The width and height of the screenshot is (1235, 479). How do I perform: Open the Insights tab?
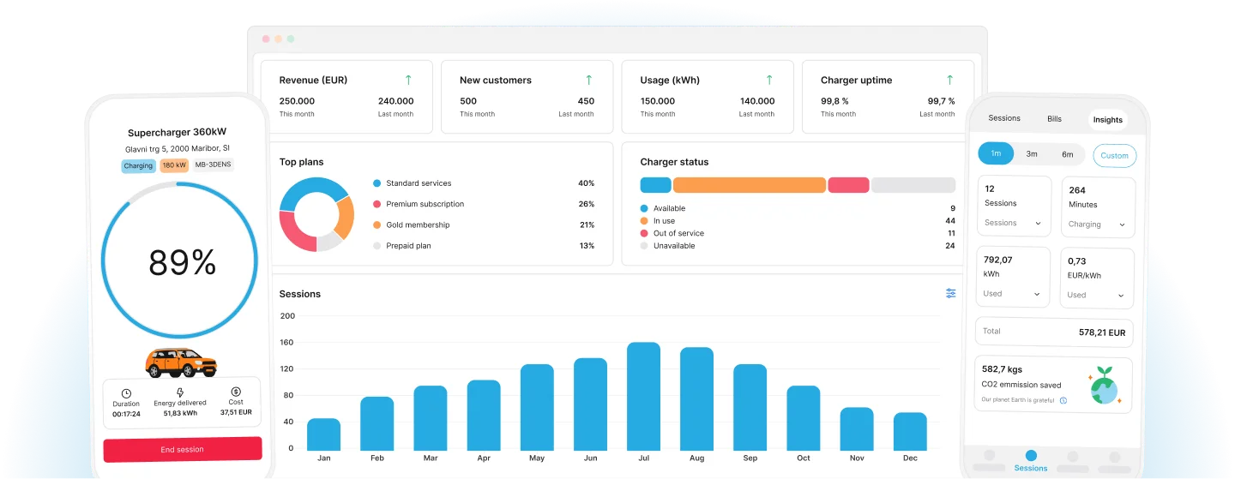pos(1107,120)
